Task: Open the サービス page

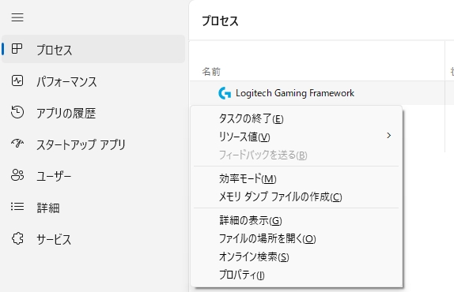Action: point(54,239)
